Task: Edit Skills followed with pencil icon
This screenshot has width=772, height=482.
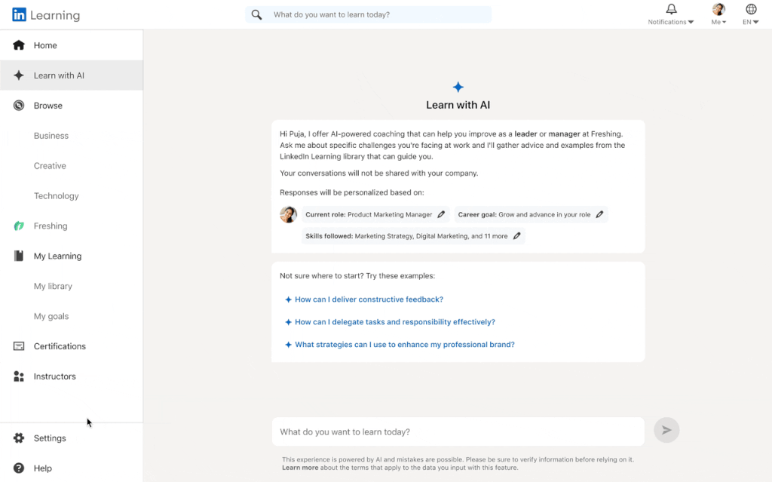Action: click(x=517, y=236)
